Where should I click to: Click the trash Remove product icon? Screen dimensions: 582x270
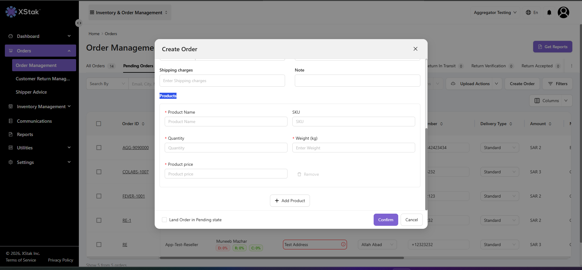[299, 174]
